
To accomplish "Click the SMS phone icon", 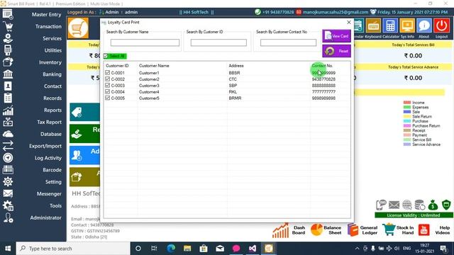I will click(x=381, y=205).
